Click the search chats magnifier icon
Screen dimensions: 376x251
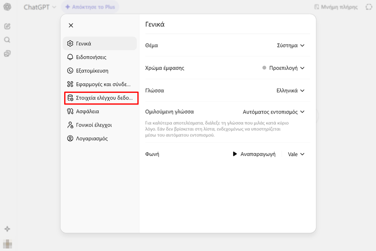point(8,40)
